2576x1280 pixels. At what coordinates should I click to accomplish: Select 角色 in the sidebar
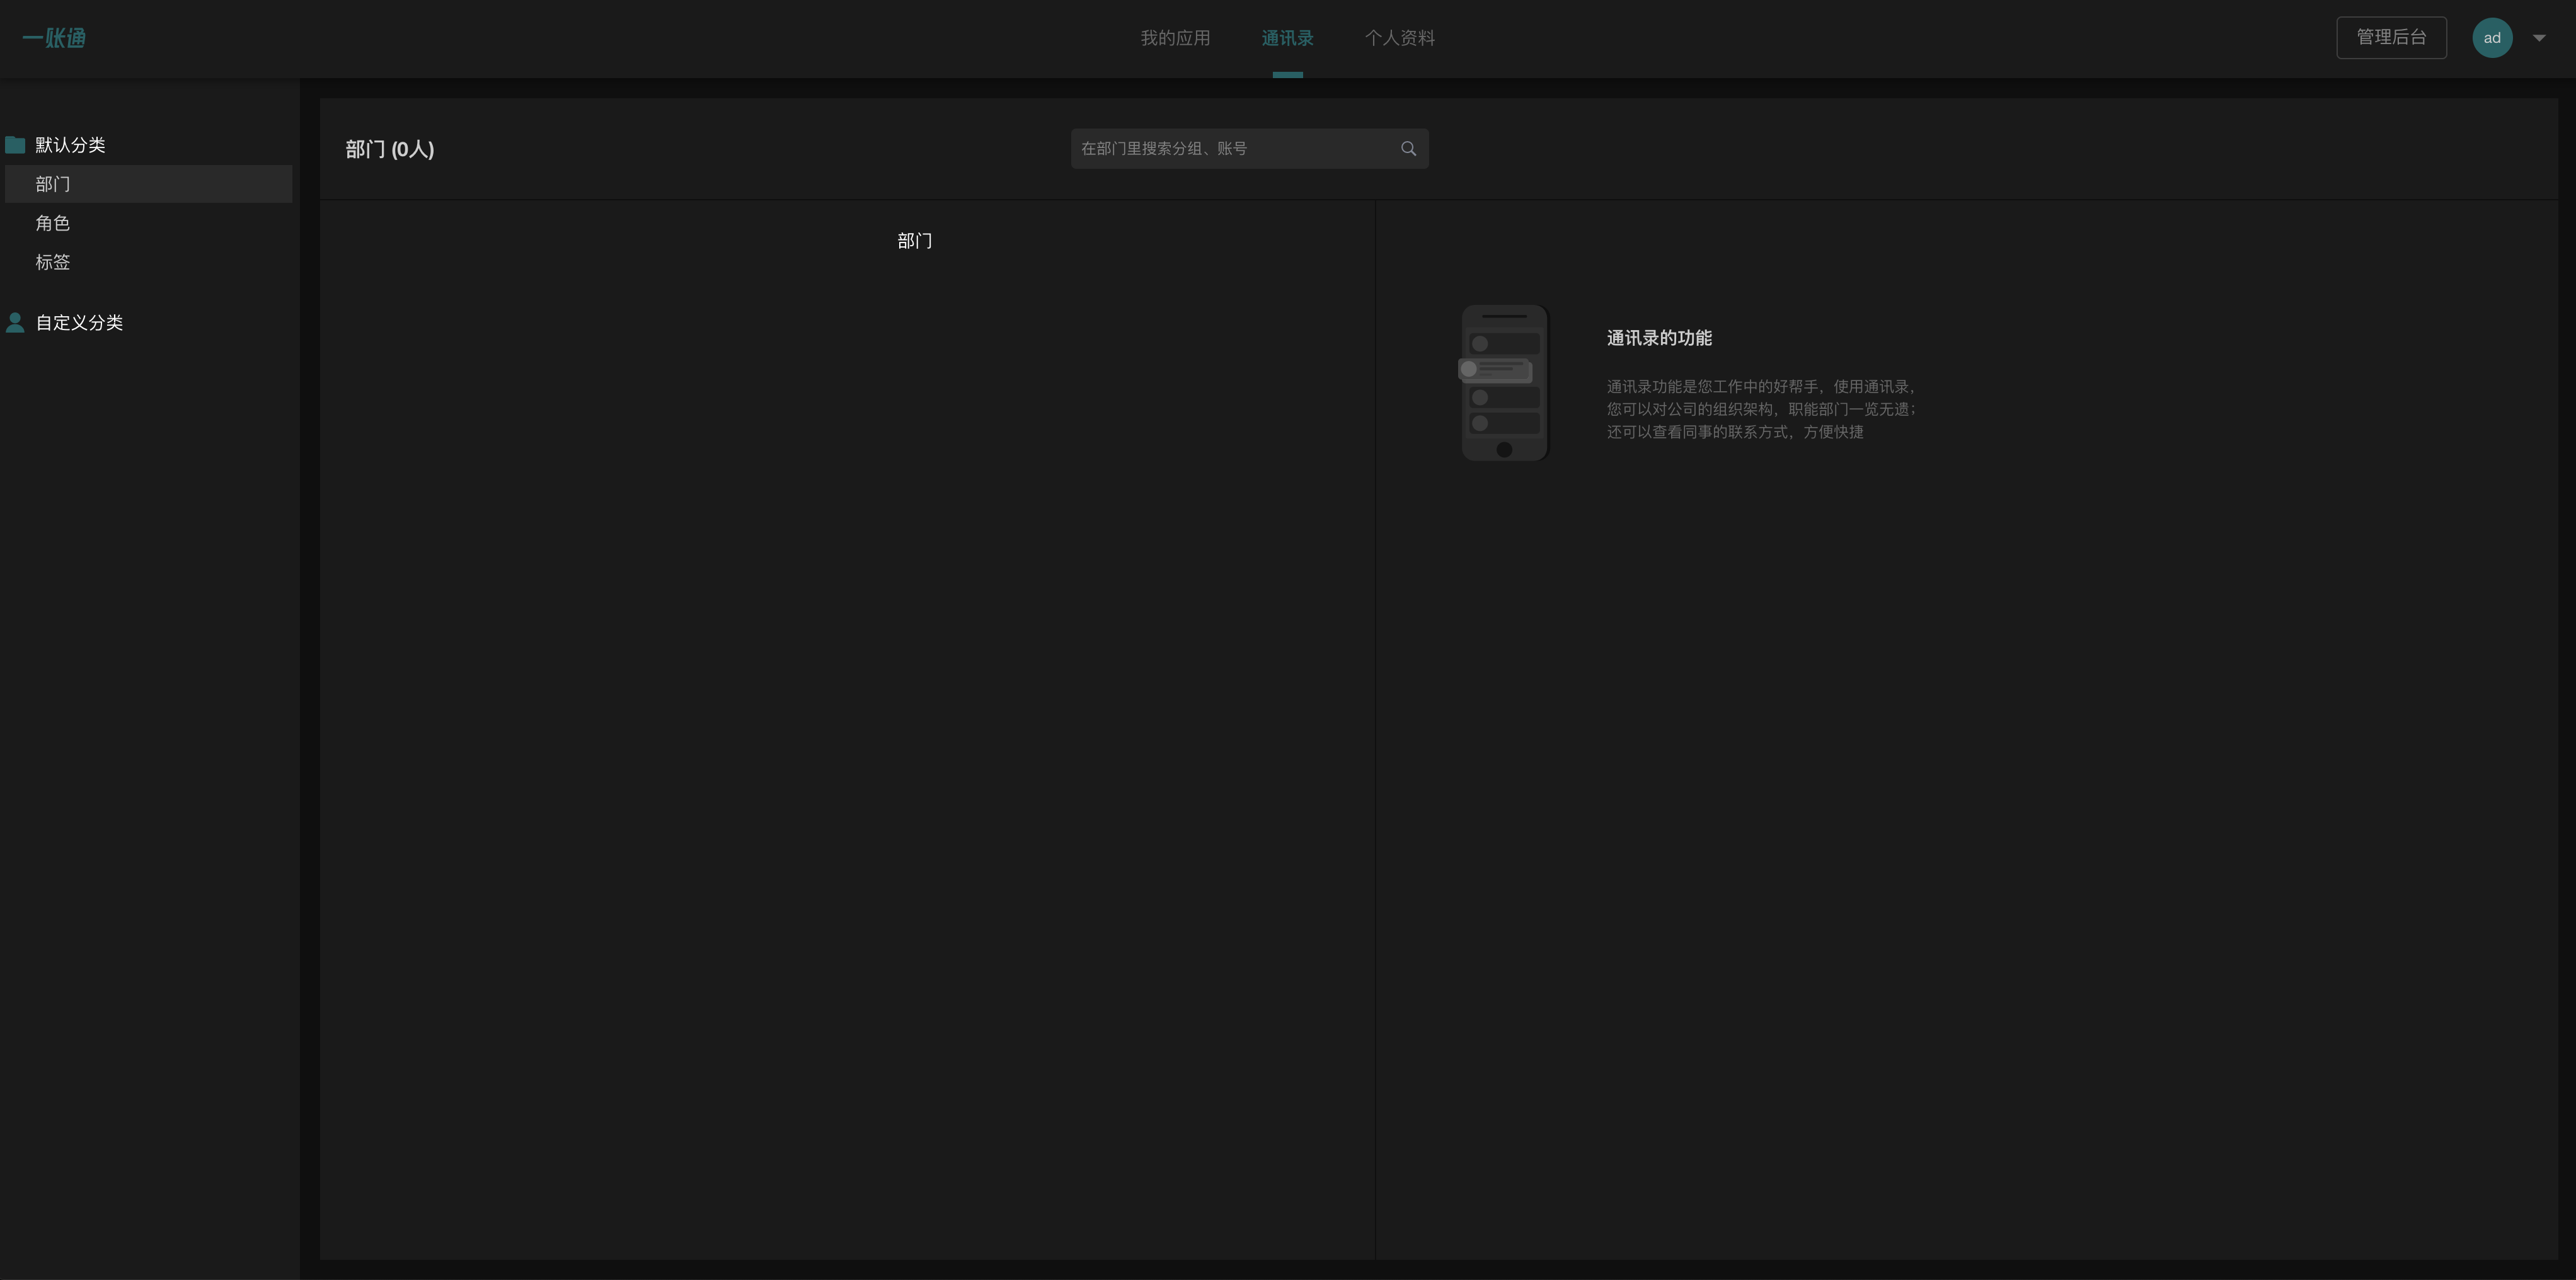pos(53,223)
